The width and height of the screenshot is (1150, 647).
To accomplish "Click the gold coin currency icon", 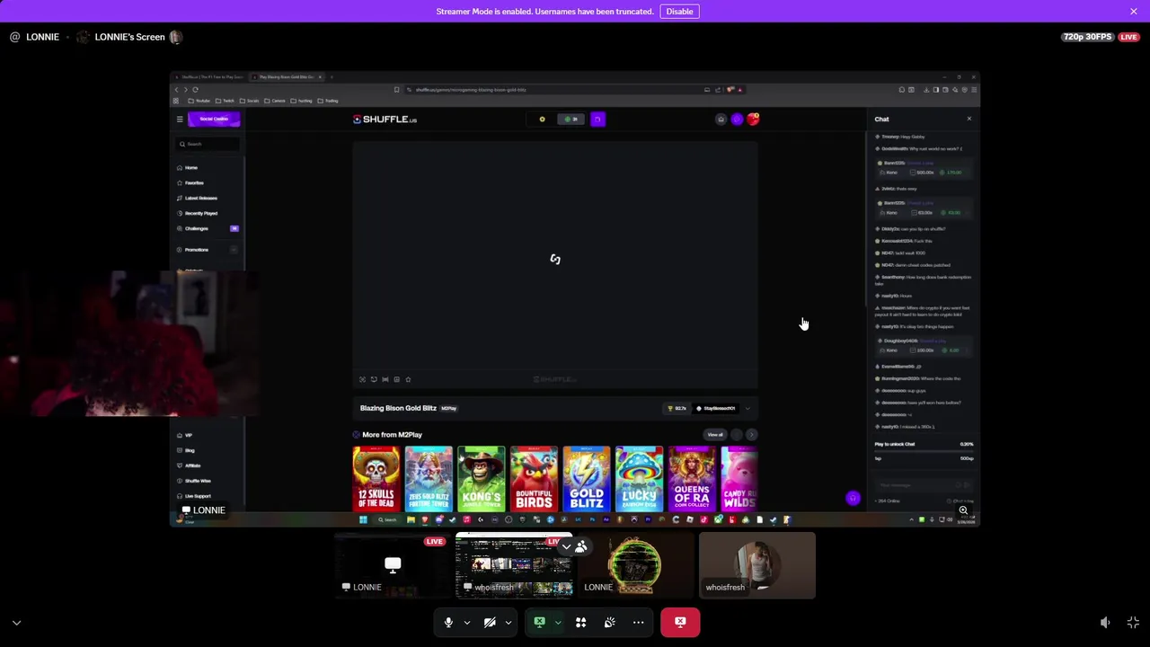I will click(x=542, y=119).
